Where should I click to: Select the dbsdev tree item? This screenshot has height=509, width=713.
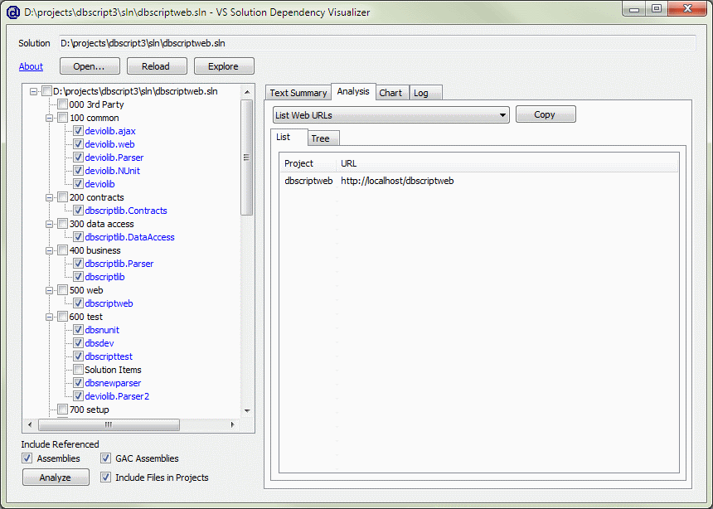click(x=99, y=343)
